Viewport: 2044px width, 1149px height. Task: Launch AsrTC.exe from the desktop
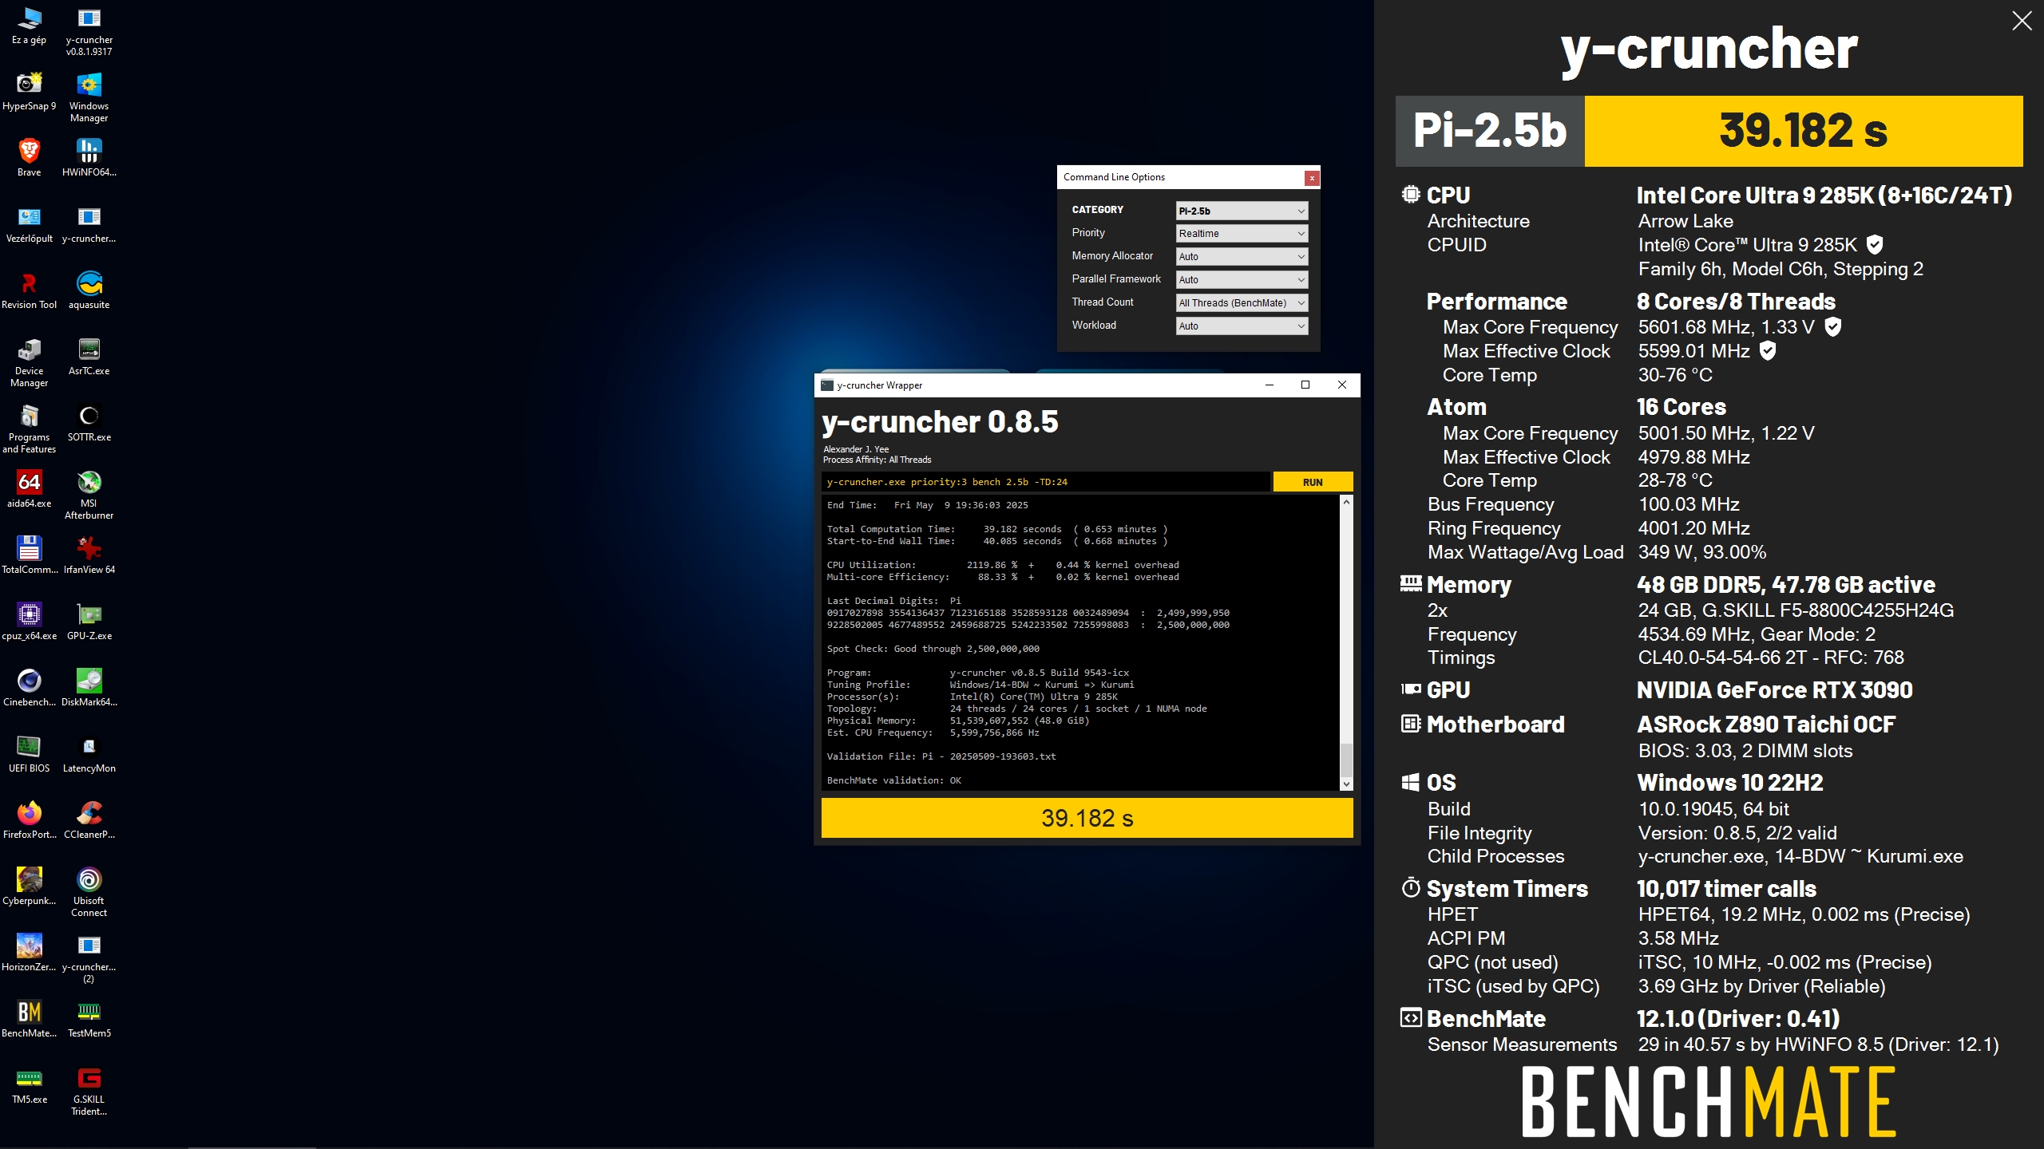pos(89,357)
